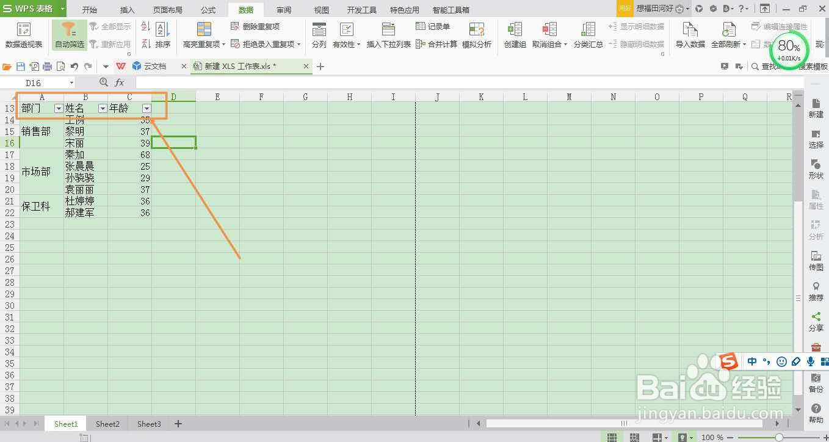The image size is (829, 442).
Task: Click the 创建组 create group icon
Action: (x=515, y=35)
